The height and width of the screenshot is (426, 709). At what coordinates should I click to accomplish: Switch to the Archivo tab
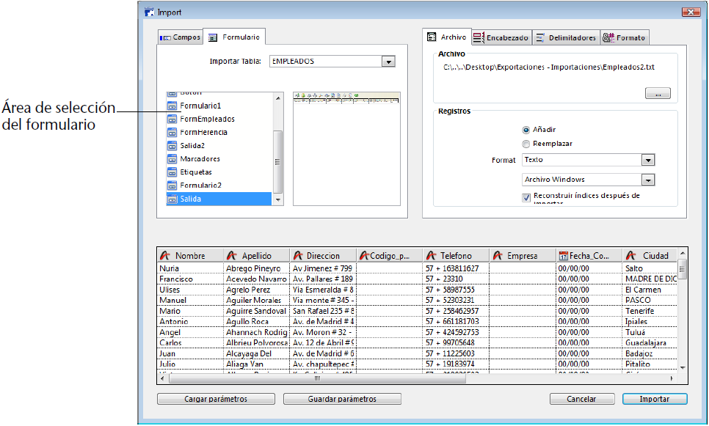click(x=446, y=37)
